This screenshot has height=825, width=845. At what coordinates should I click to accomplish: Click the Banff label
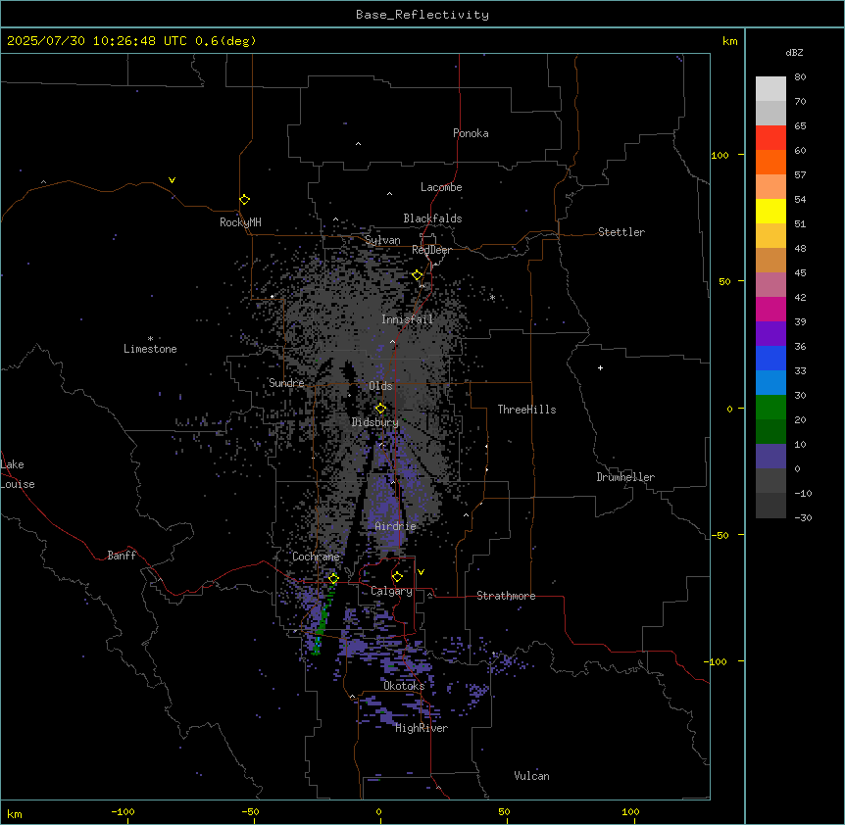(122, 556)
